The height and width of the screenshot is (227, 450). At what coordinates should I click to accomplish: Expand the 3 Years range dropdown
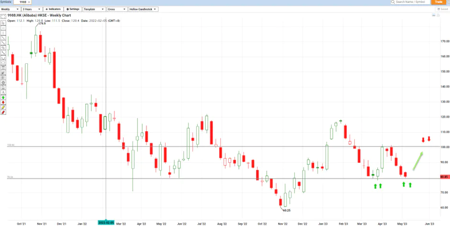32,9
